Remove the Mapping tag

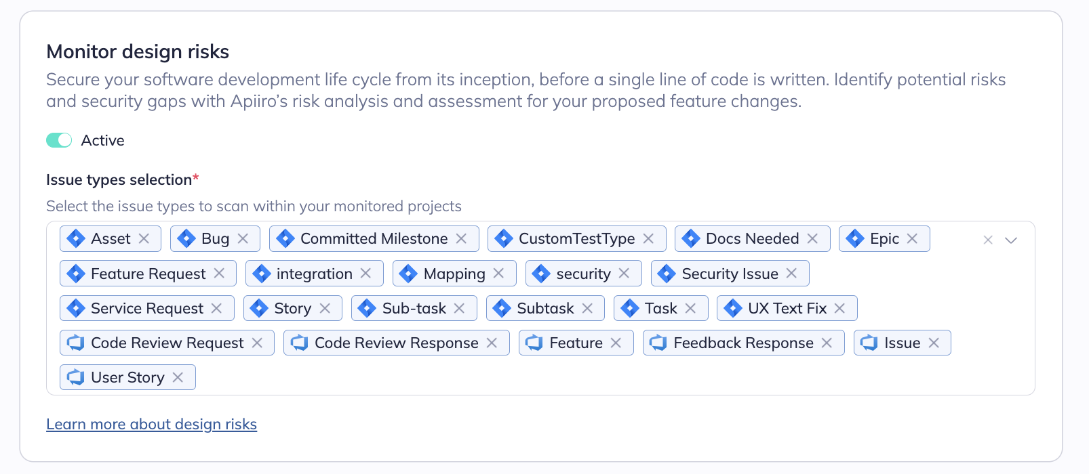coord(498,274)
